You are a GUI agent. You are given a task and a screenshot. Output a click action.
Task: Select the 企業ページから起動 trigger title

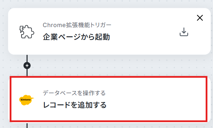(x=76, y=37)
